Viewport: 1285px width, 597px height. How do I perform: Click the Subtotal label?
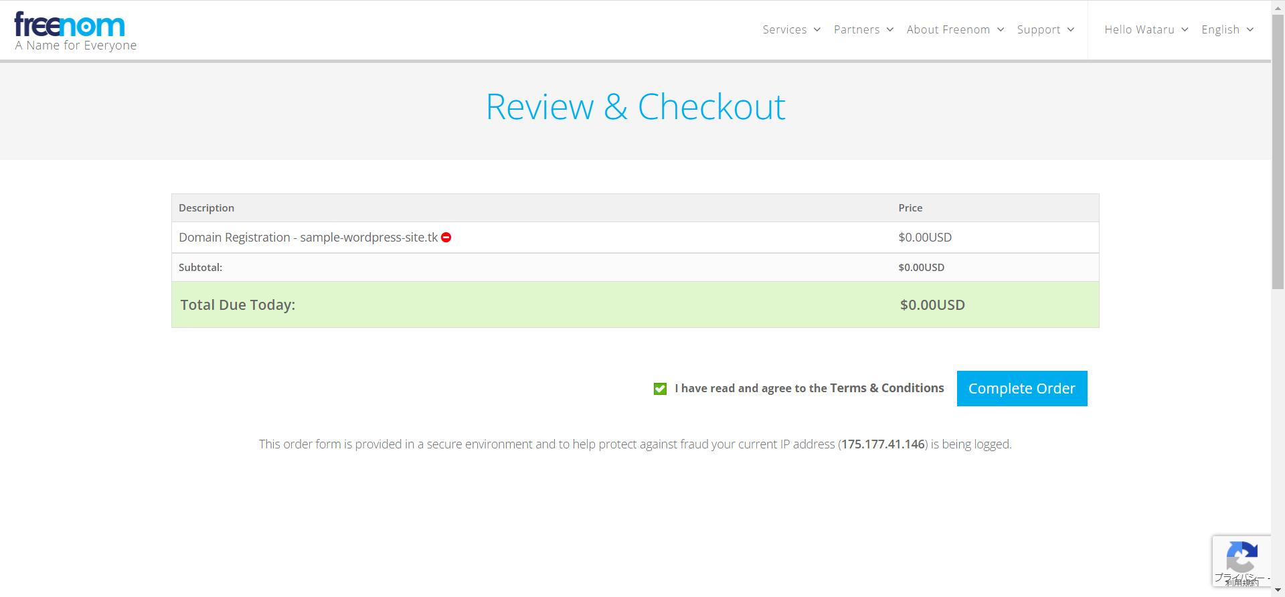[200, 268]
